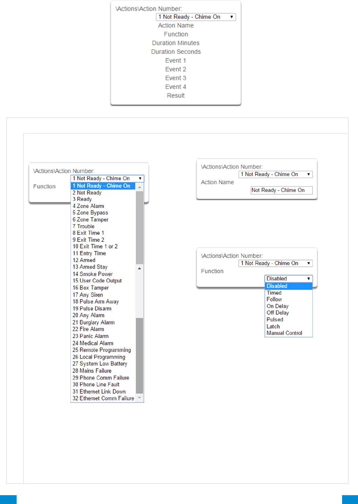Choose option 22 Fire Alarm

point(103,329)
